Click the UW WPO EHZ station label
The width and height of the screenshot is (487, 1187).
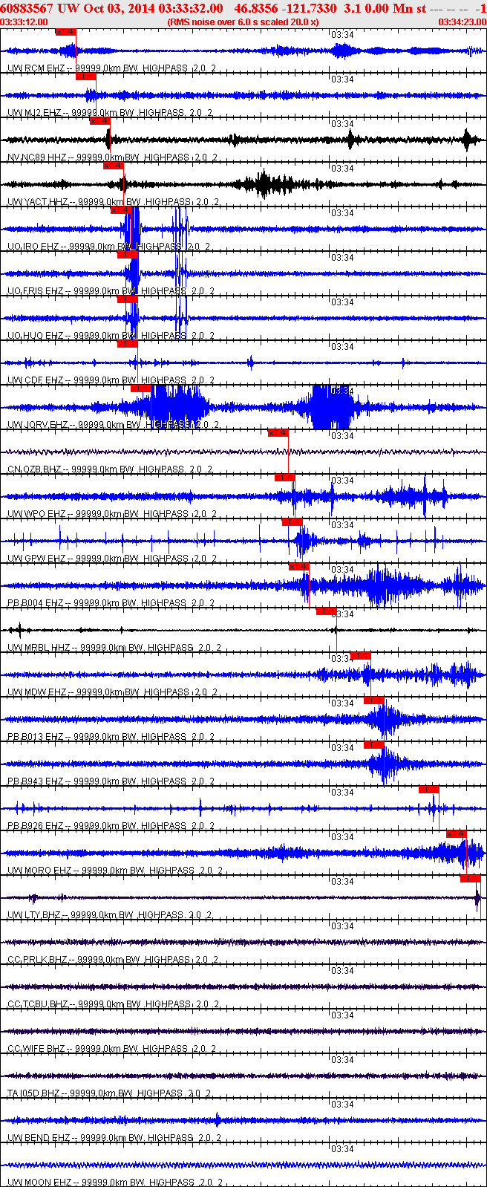(112, 514)
